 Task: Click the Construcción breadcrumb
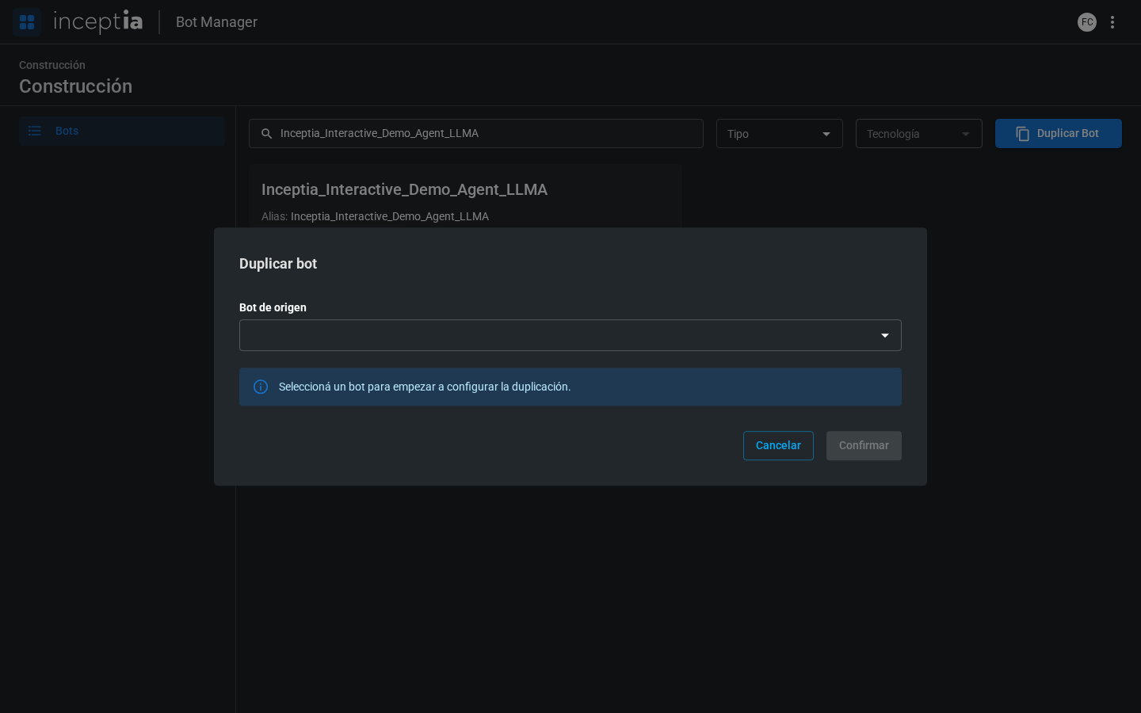(x=52, y=65)
